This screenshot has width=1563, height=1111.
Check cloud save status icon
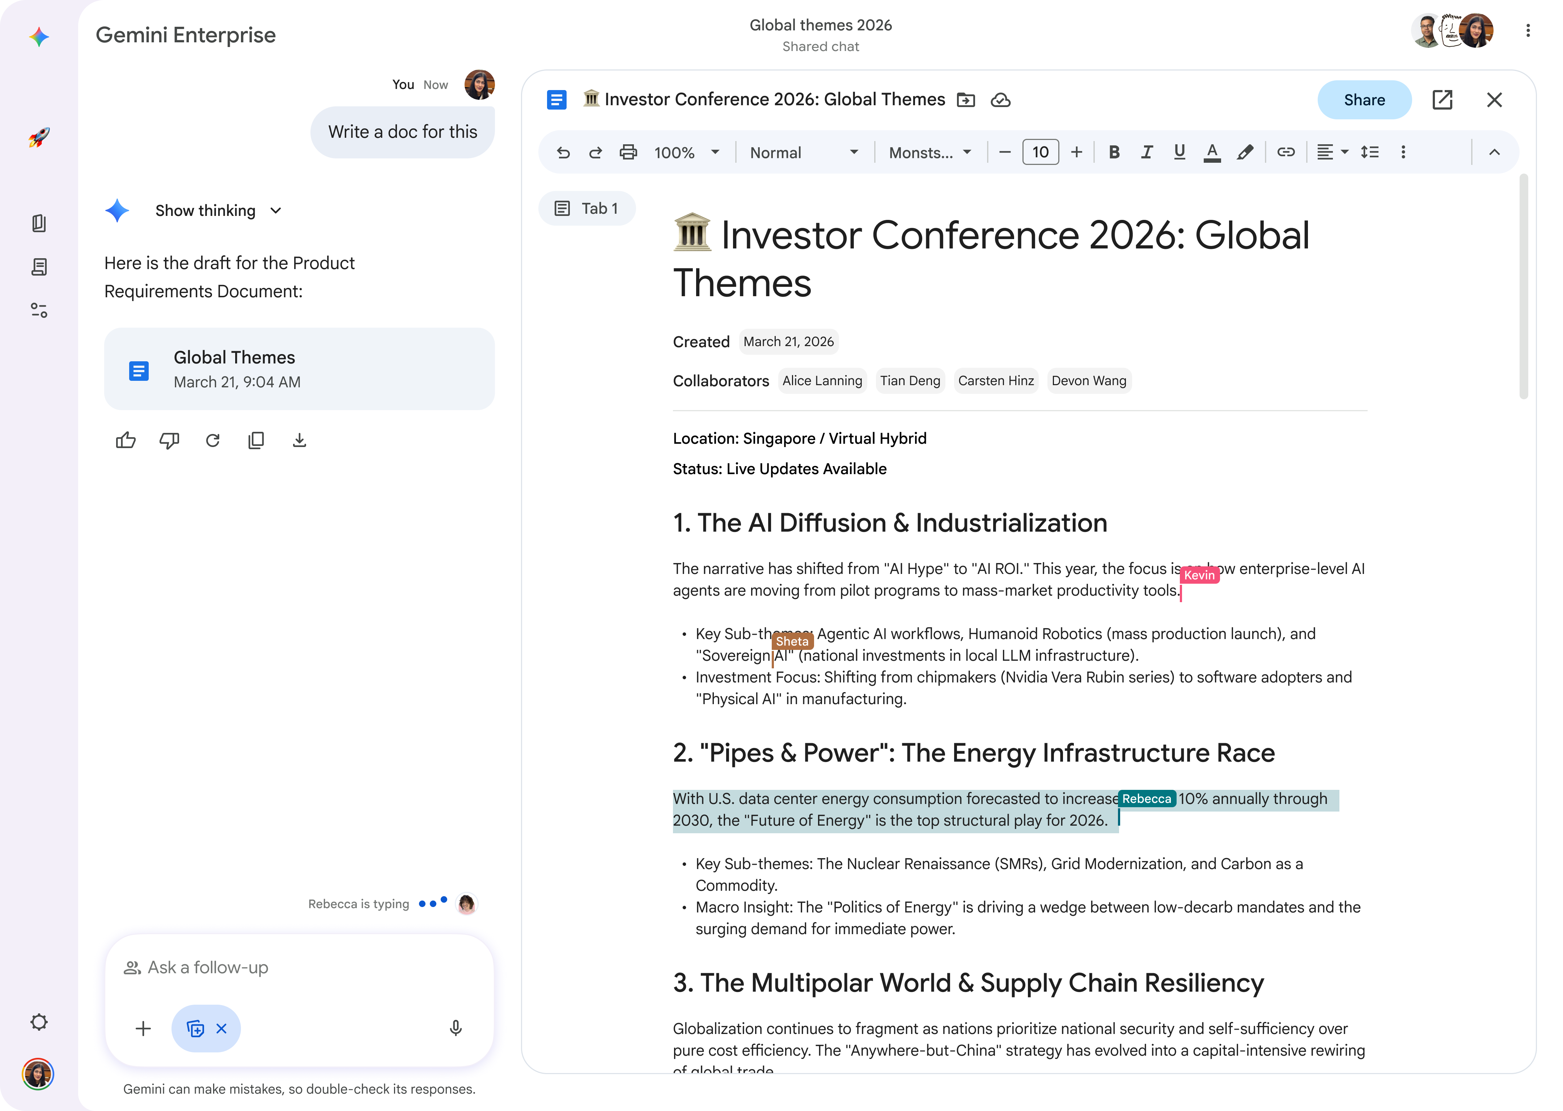pyautogui.click(x=1000, y=100)
